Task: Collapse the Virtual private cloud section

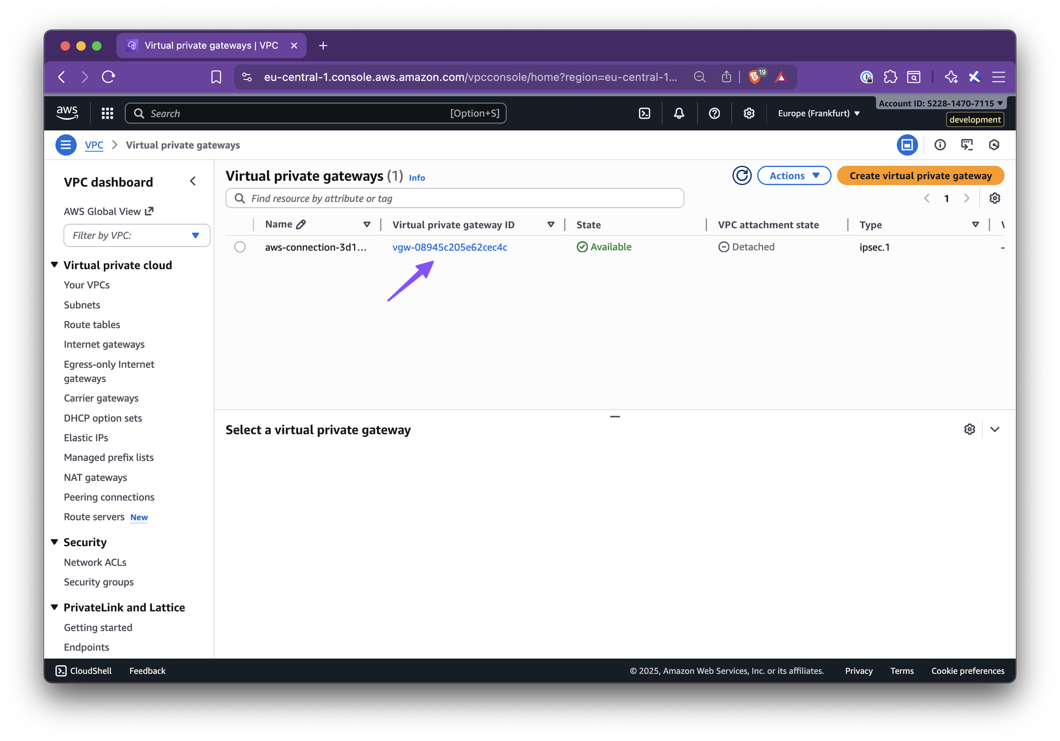Action: pos(55,265)
